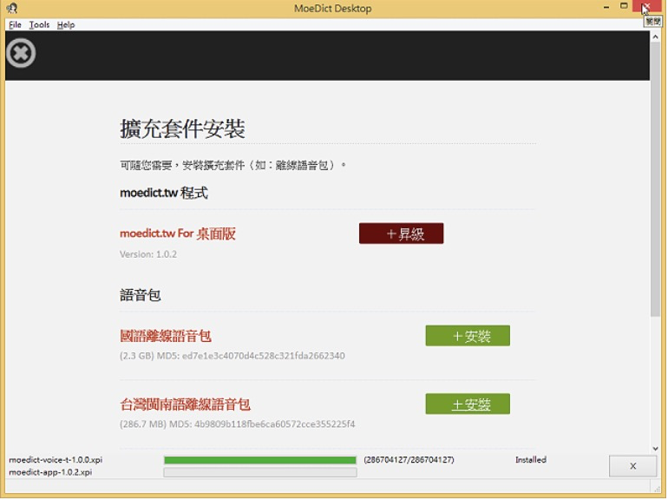Open the moedict.tw For 桌面版 link
This screenshot has width=668, height=500.
click(178, 234)
